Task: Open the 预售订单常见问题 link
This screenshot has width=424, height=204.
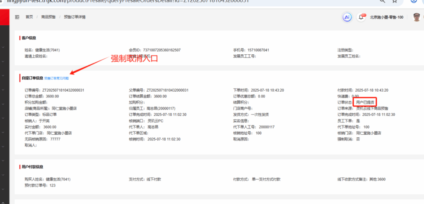Action: (x=56, y=78)
